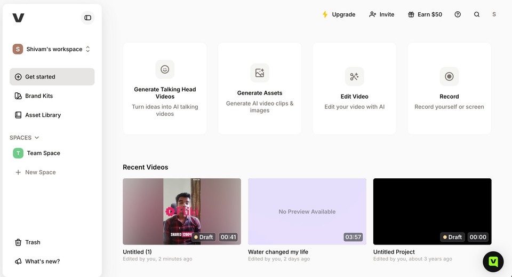
Task: Open search with the magnifier icon
Action: click(x=477, y=14)
